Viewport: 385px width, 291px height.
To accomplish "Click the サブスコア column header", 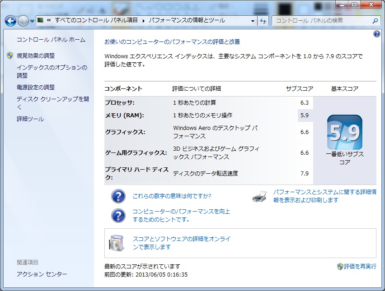I will [300, 88].
